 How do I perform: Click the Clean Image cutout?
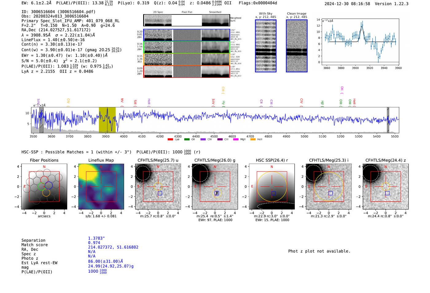click(x=297, y=46)
